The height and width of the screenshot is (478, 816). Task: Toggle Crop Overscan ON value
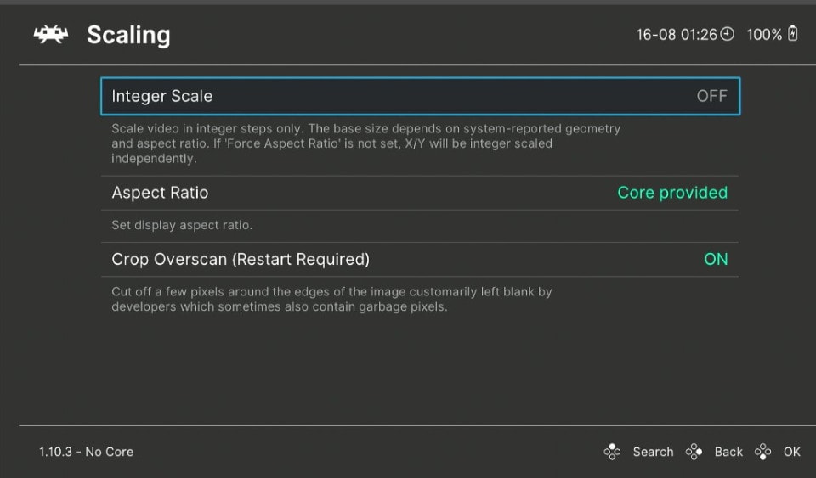716,259
